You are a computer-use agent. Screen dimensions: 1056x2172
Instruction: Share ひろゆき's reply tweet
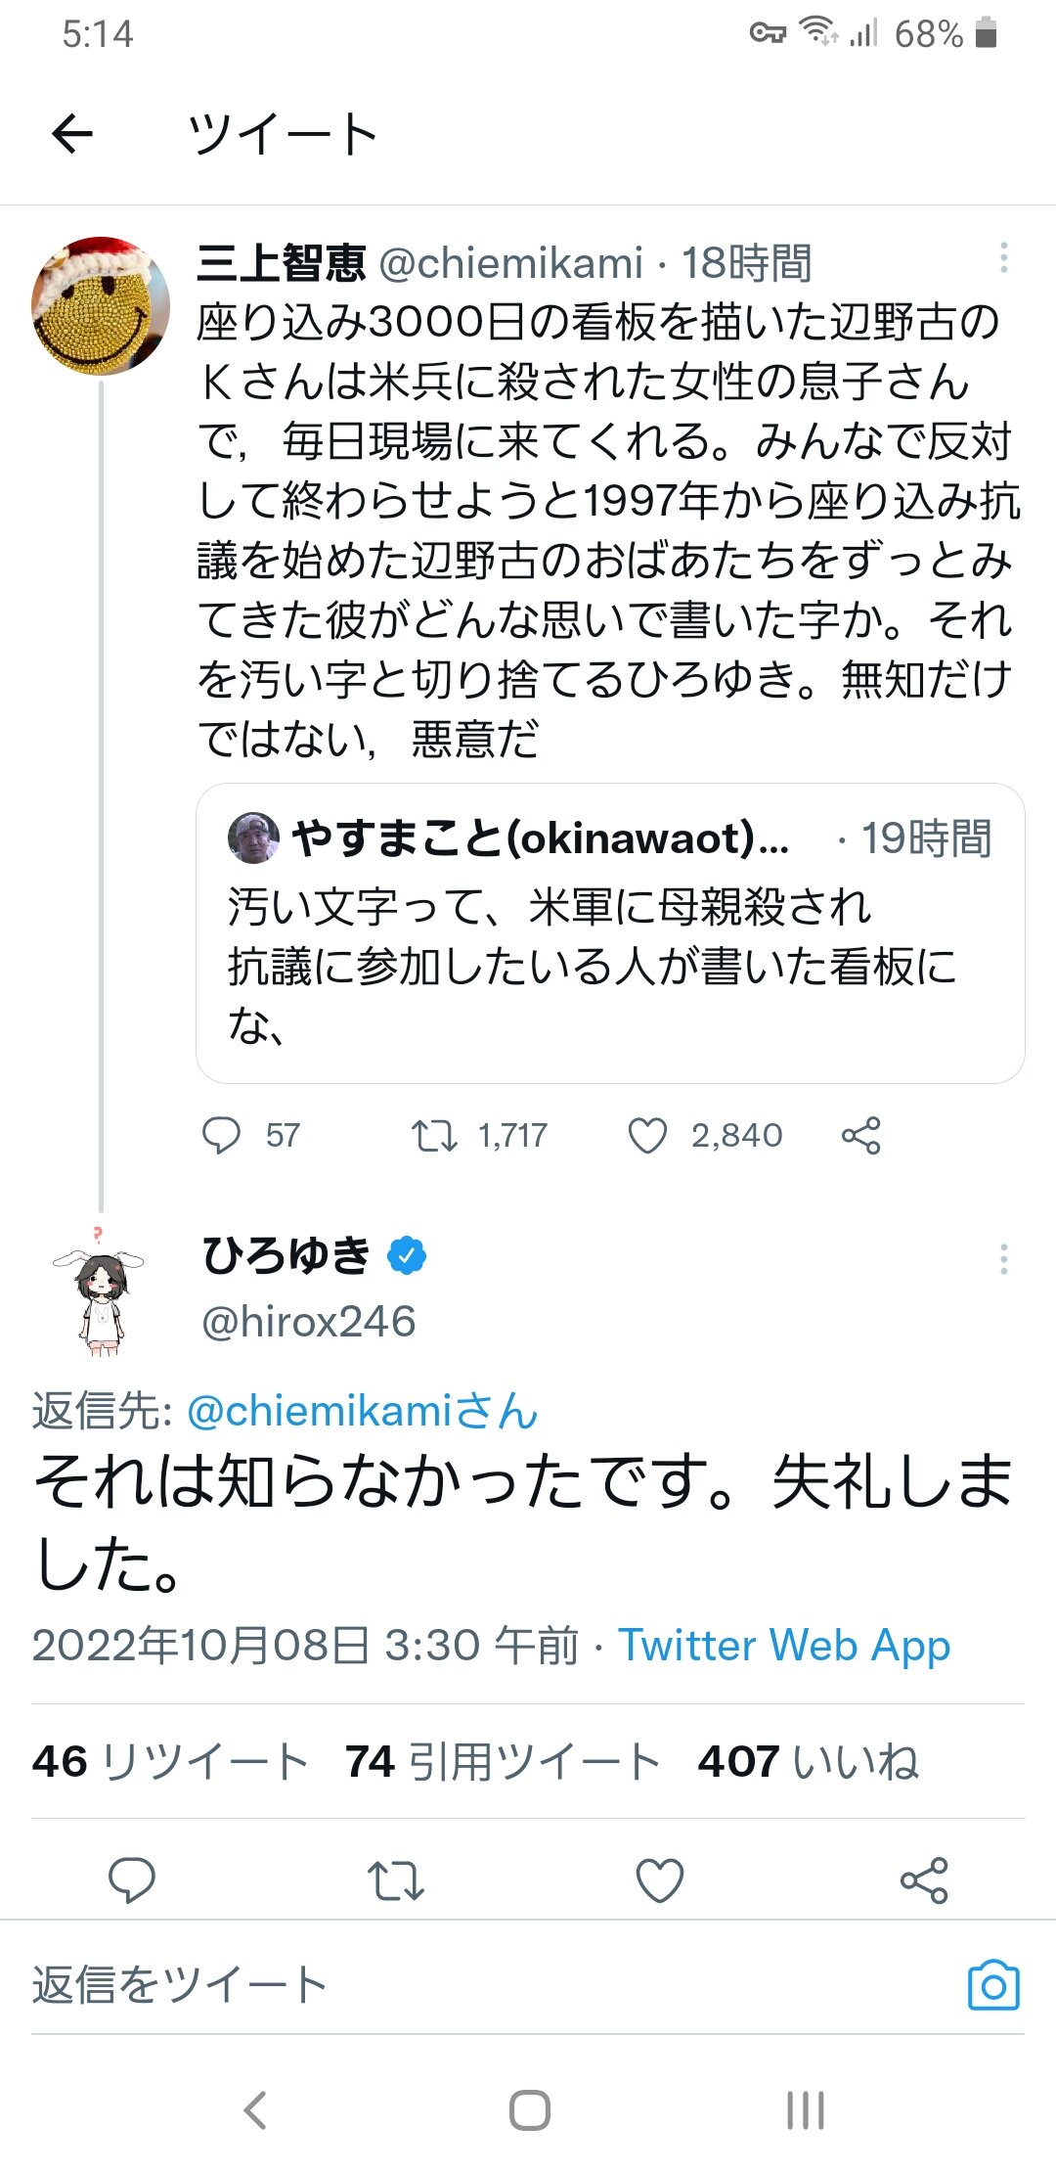924,1879
